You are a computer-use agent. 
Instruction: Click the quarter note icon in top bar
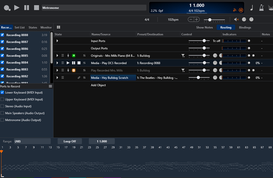252,8
